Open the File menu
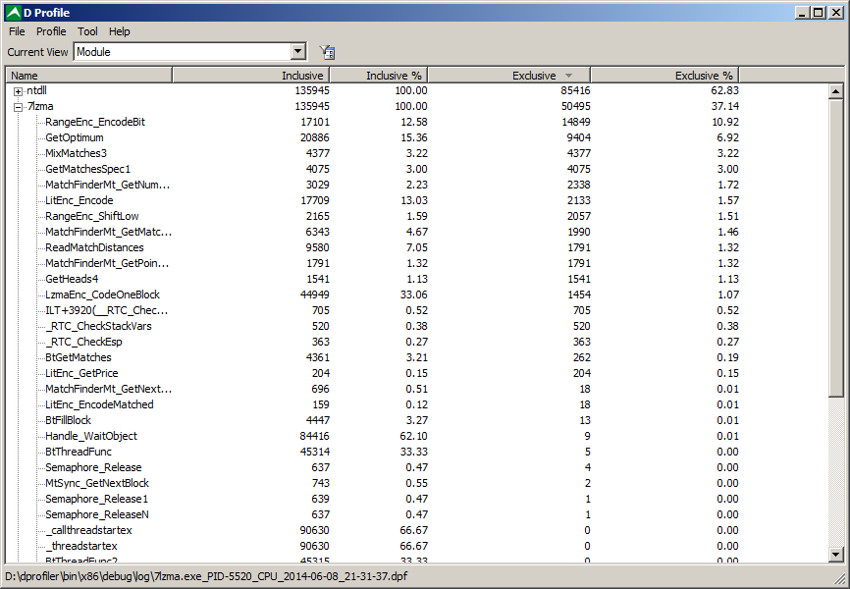This screenshot has width=850, height=589. click(17, 31)
